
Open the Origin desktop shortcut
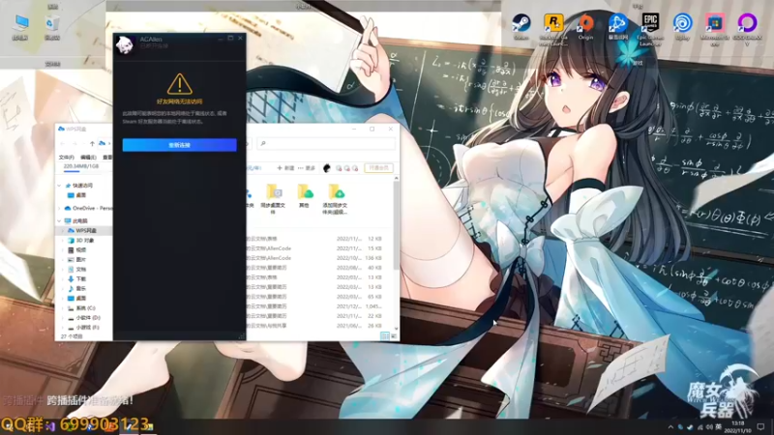585,27
